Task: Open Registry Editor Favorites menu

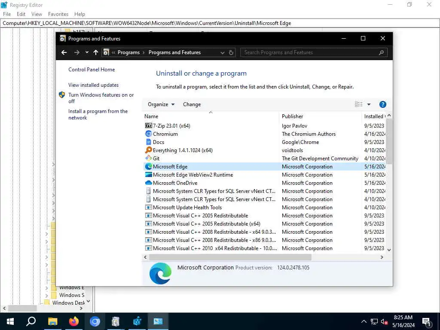Action: coord(58,14)
